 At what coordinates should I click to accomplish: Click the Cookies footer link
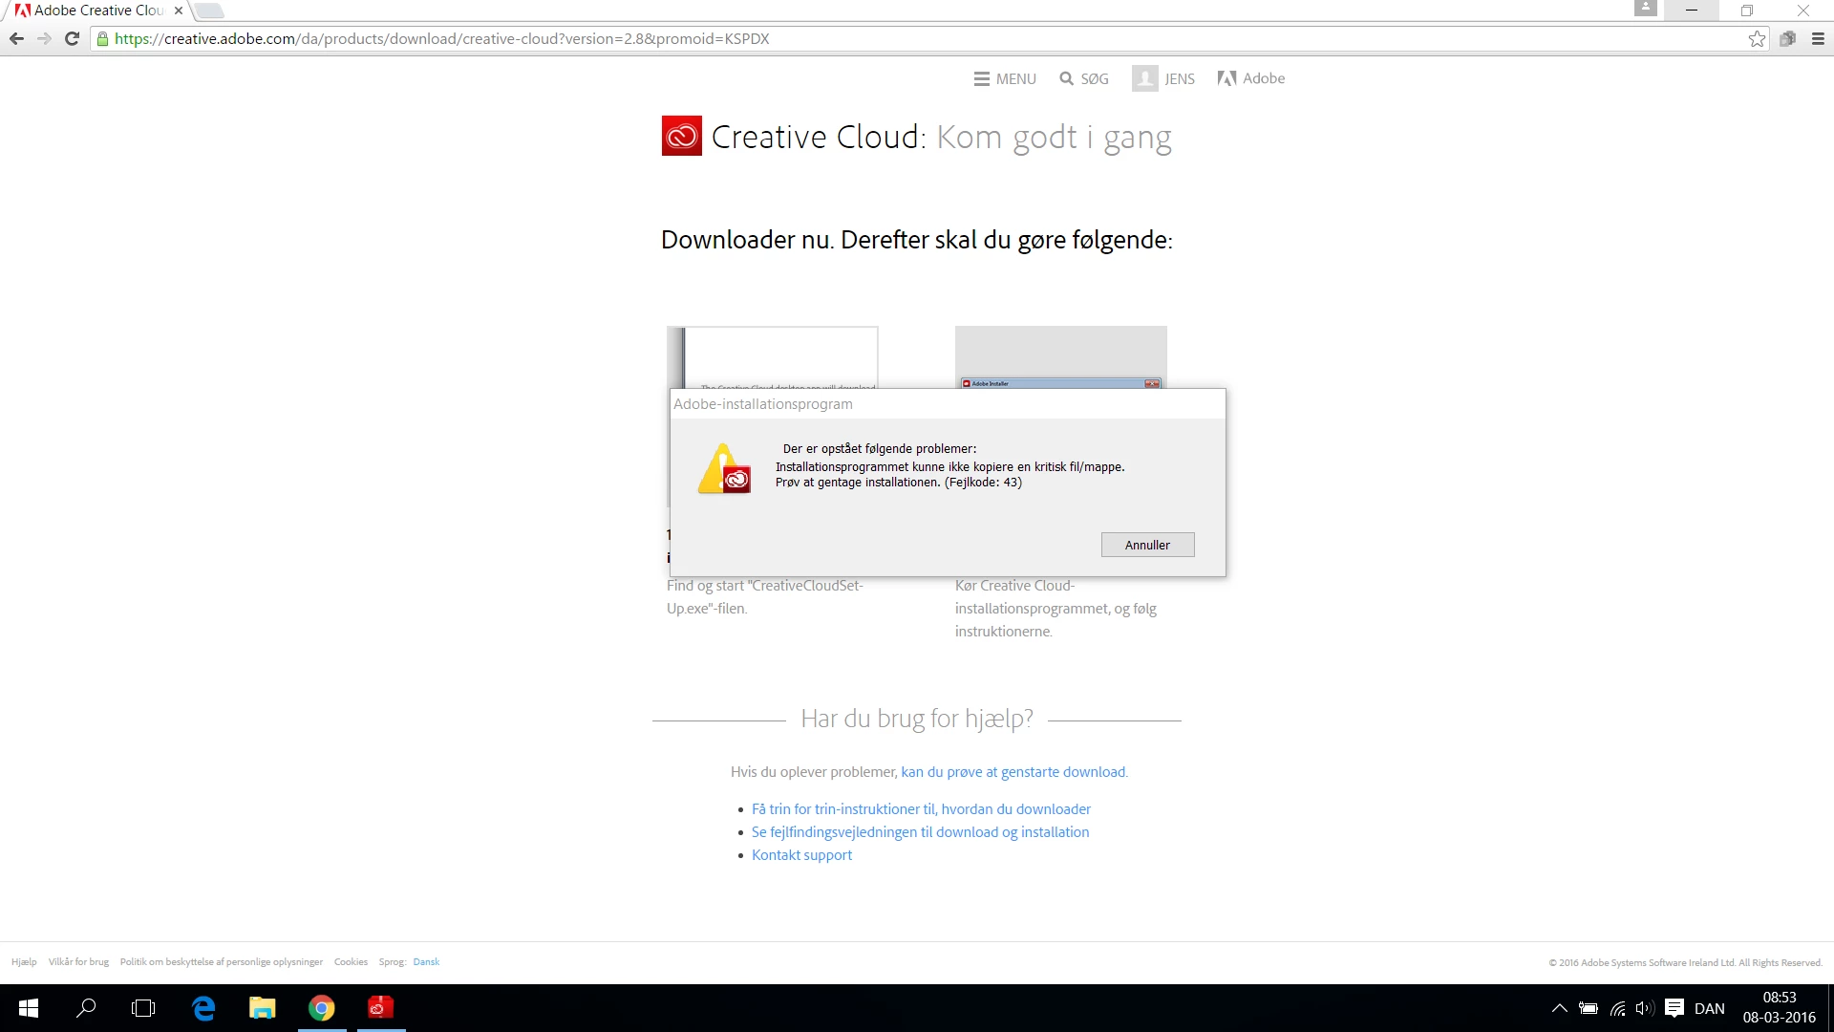(x=351, y=962)
